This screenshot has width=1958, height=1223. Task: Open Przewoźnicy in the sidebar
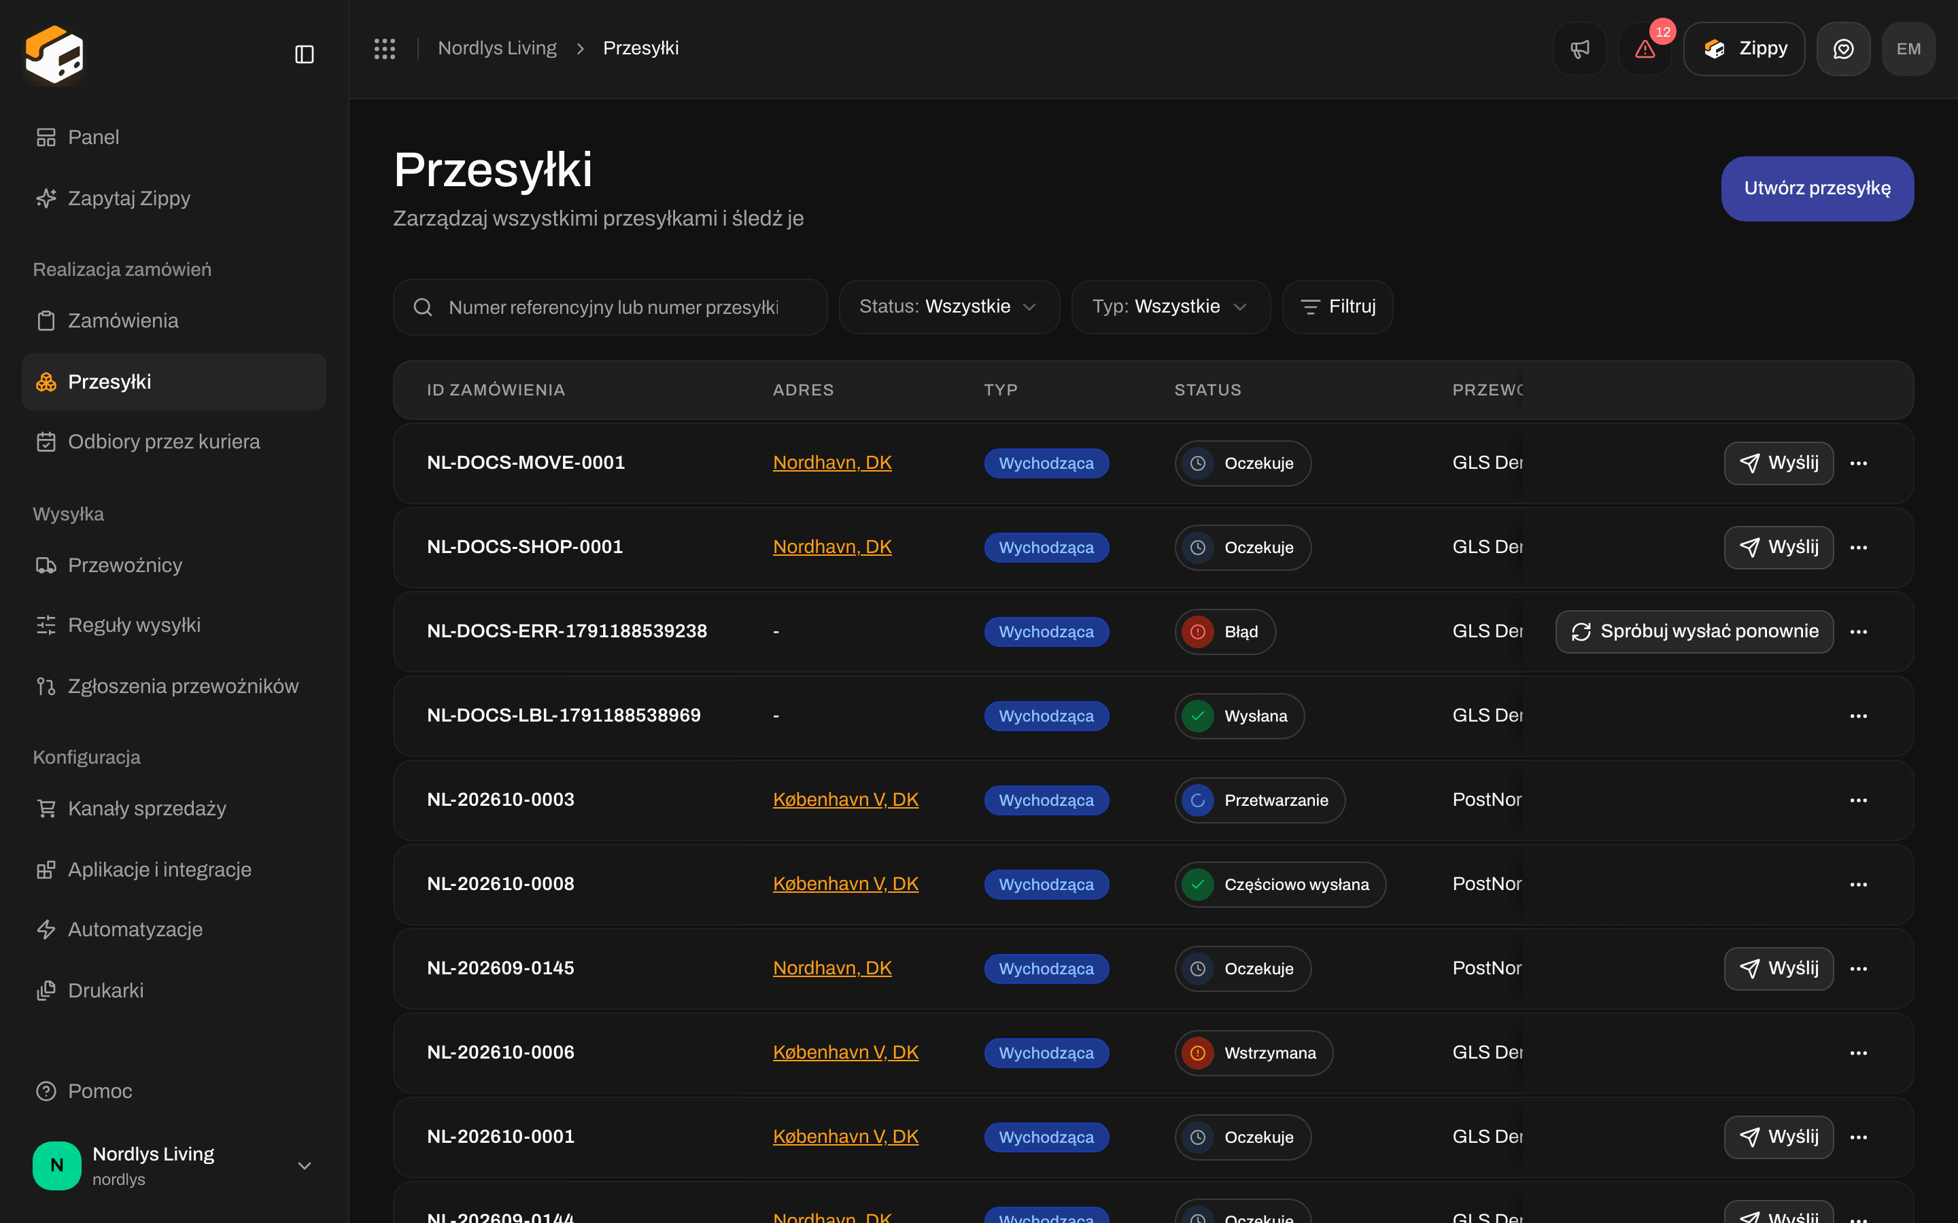[174, 565]
